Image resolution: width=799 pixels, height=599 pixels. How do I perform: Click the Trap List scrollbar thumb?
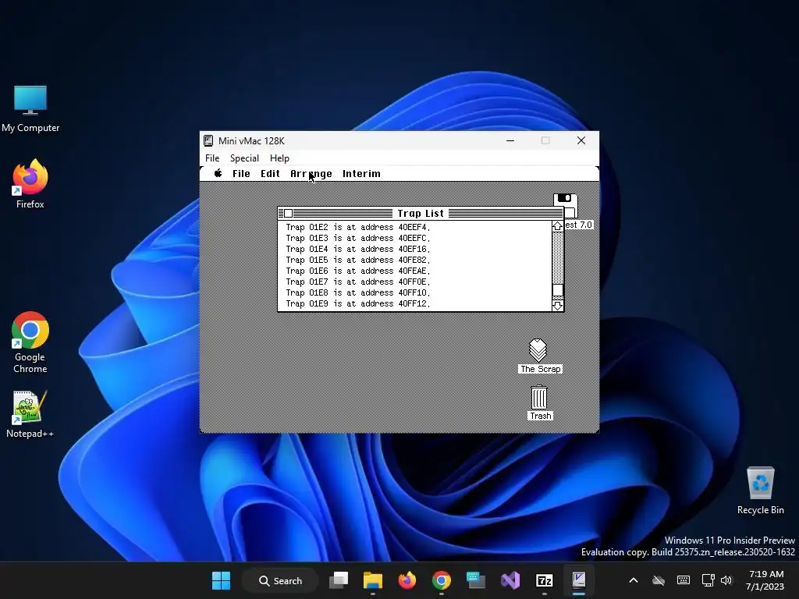(557, 290)
